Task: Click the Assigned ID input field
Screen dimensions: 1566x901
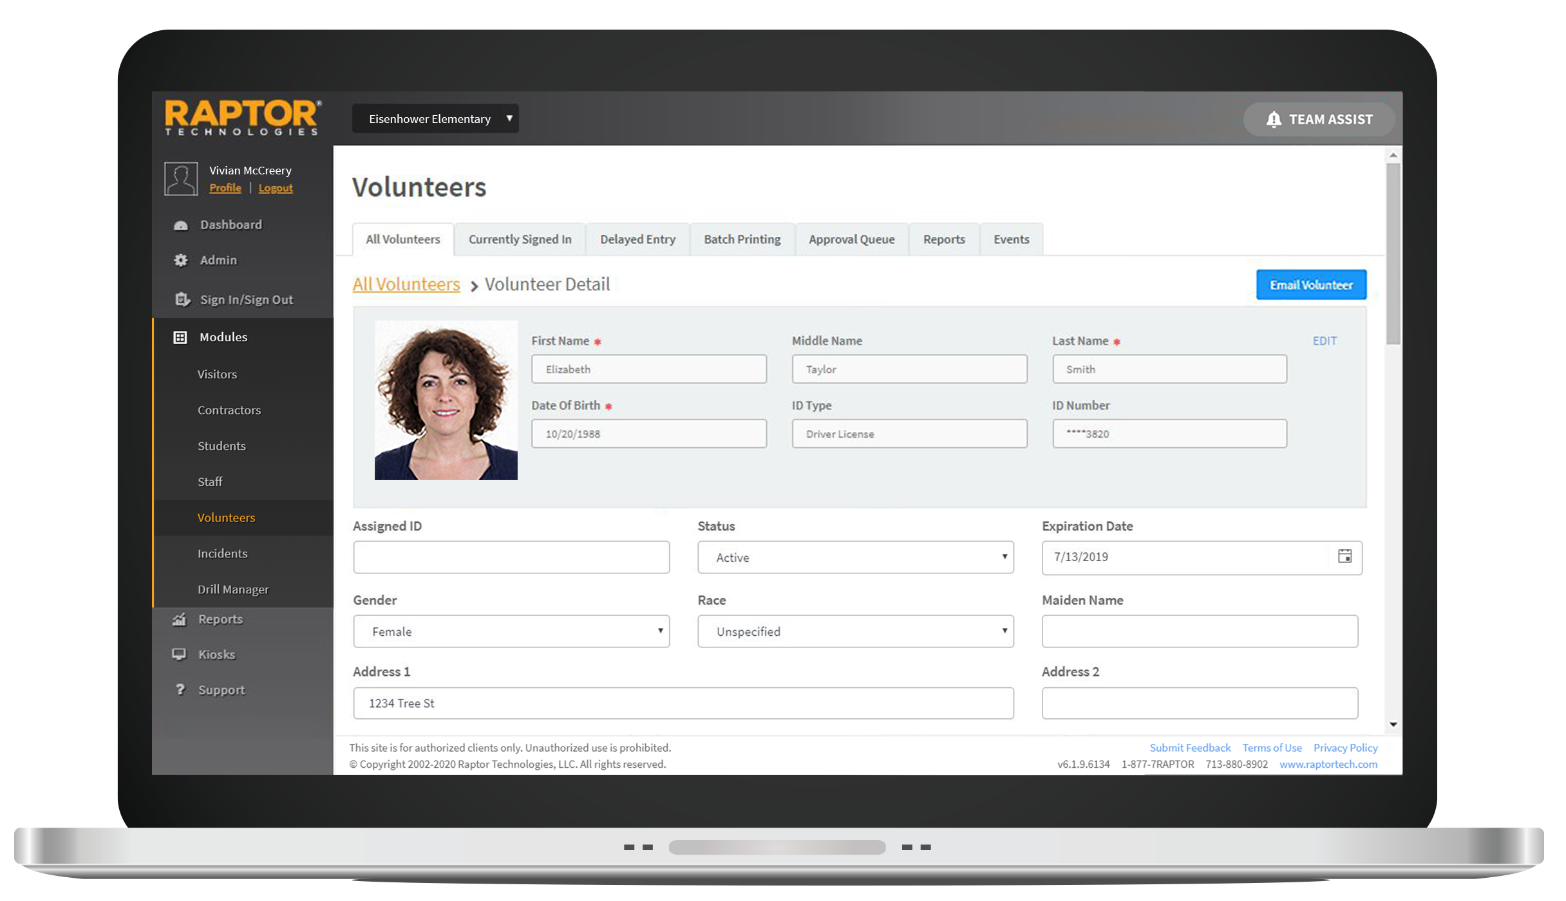Action: click(511, 557)
